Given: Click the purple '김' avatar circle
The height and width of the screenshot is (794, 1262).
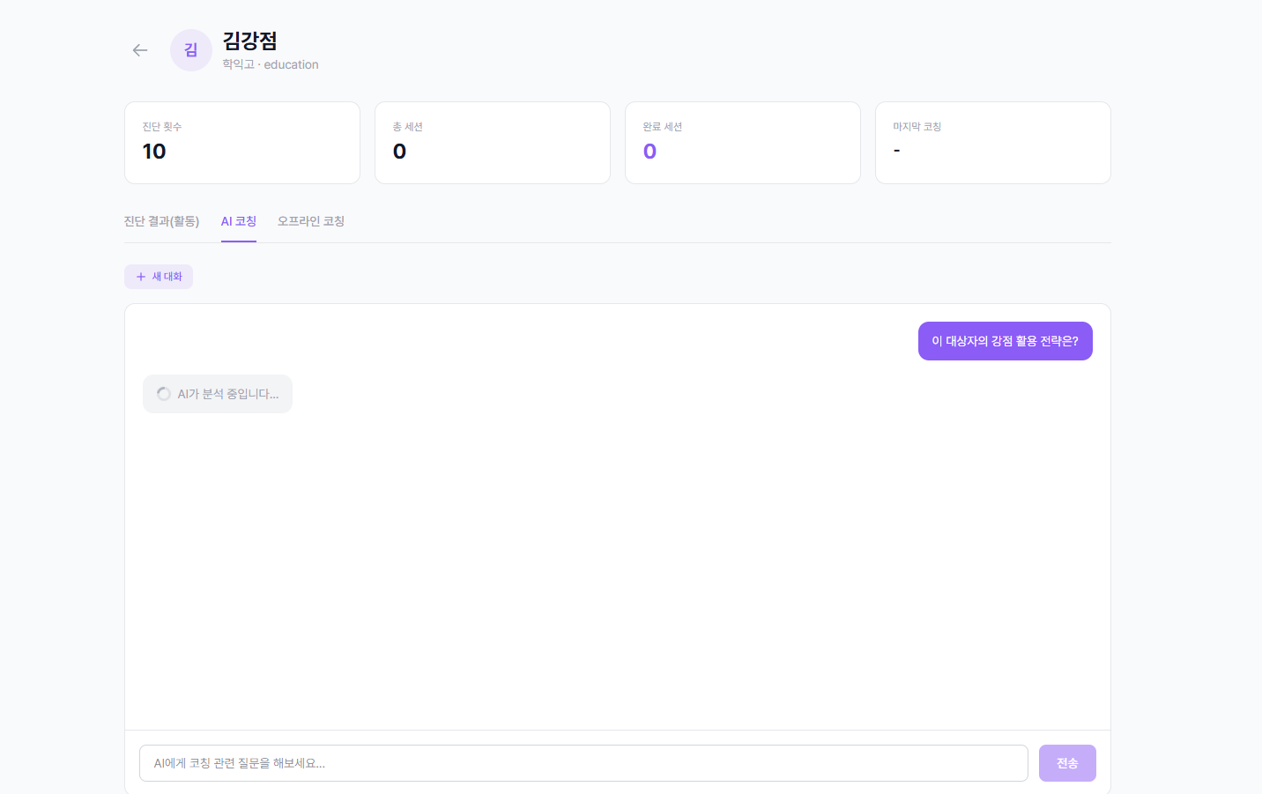Looking at the screenshot, I should (190, 50).
